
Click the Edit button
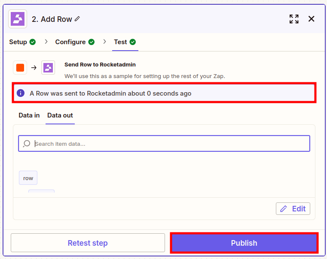293,209
